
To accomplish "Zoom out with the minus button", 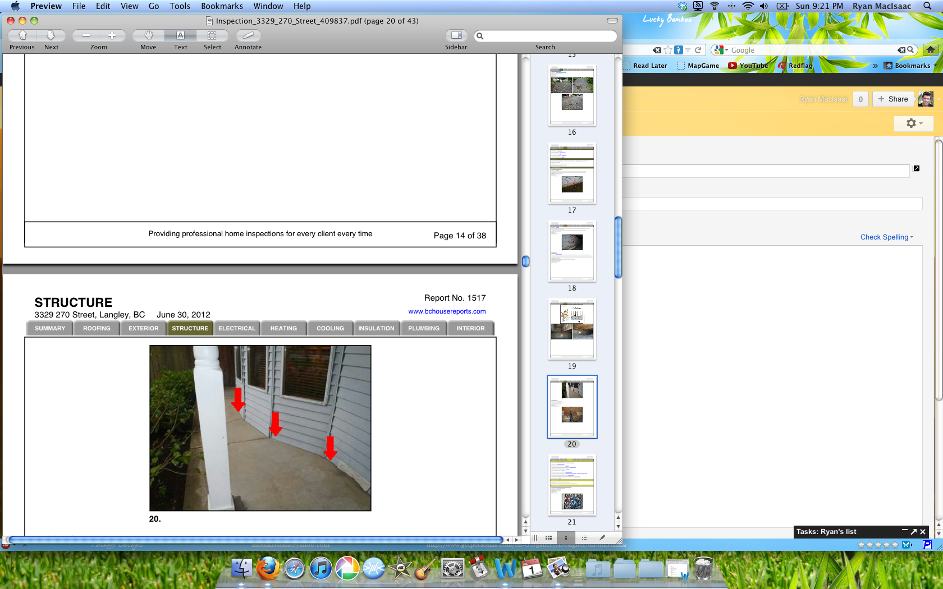I will pyautogui.click(x=86, y=35).
